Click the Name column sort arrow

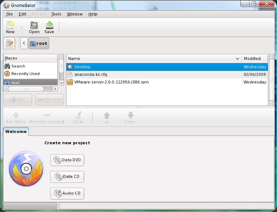pos(237,58)
